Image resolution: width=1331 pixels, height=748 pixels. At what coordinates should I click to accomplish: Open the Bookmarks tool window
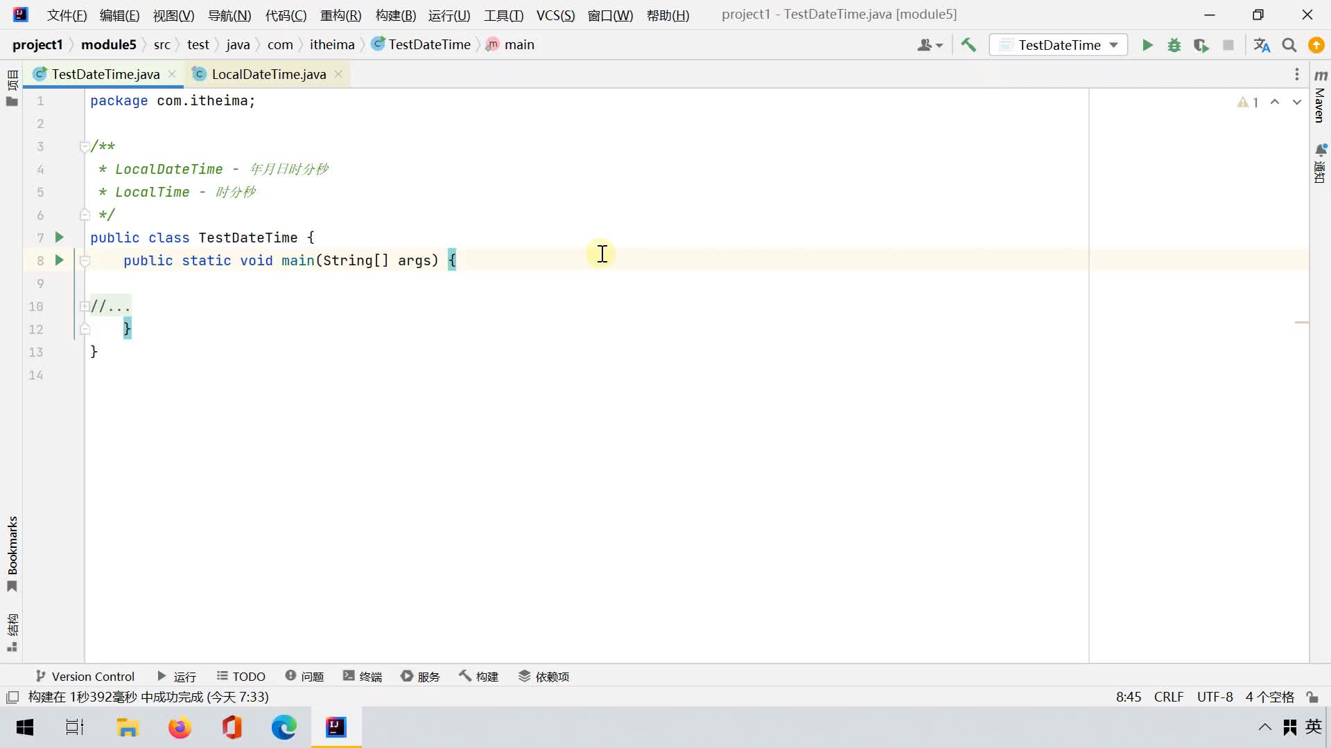tap(12, 554)
